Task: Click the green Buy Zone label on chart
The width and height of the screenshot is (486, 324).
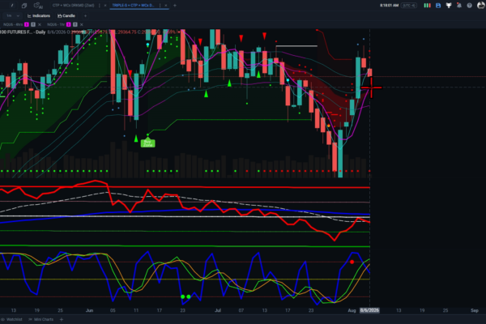Action: tap(148, 143)
